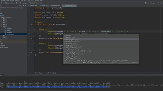Collapse the @Mappings block fold marker at line 10

tap(34, 29)
